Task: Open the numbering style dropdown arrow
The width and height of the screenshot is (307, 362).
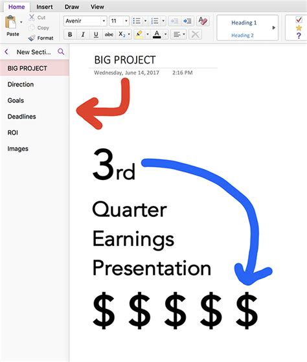Action: tap(163, 21)
